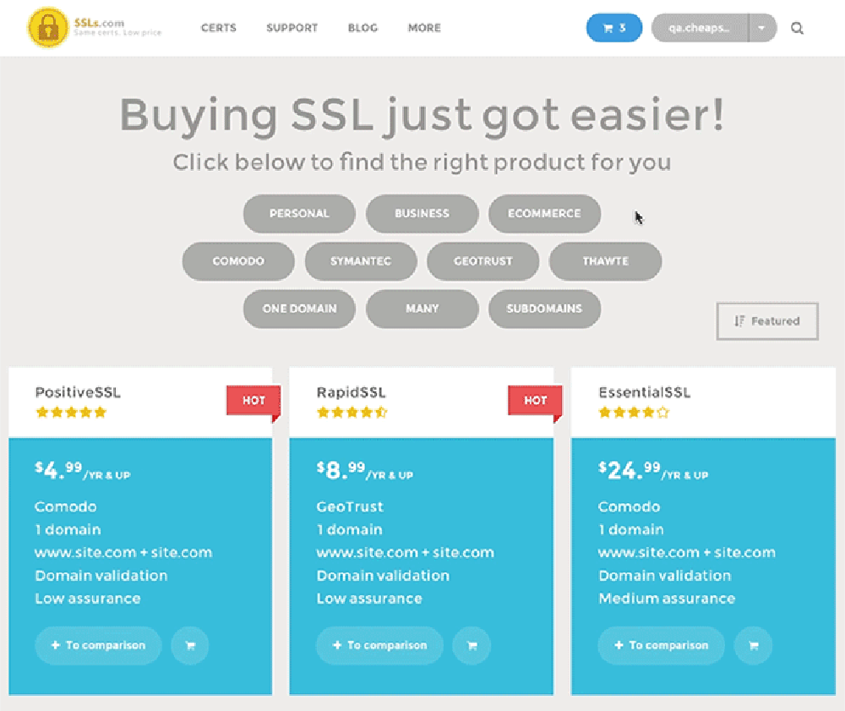Toggle the MANY domains filter
Viewport: 845px width, 711px height.
click(422, 309)
